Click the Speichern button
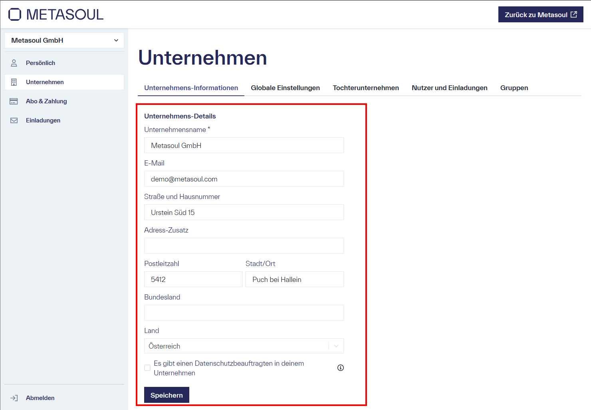The width and height of the screenshot is (591, 410). [x=166, y=395]
